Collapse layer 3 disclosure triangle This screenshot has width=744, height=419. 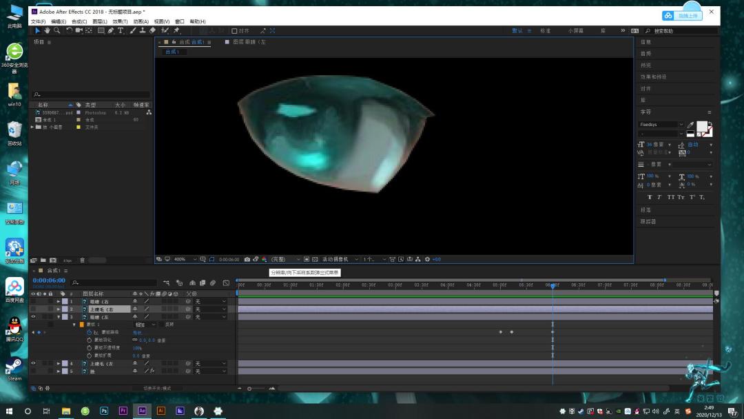point(59,316)
